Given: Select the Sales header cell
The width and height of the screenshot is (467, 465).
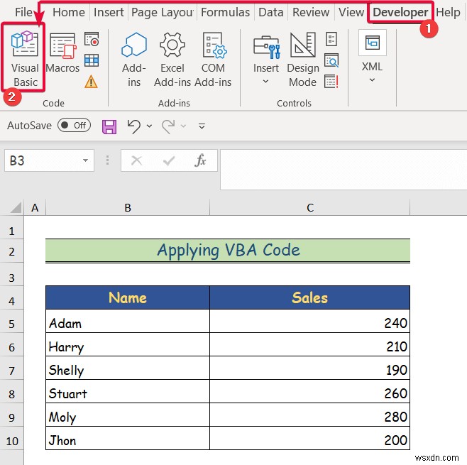Looking at the screenshot, I should click(x=309, y=297).
